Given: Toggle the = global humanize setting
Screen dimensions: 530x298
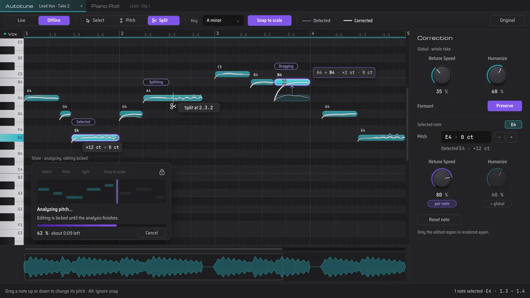Looking at the screenshot, I should tap(497, 204).
